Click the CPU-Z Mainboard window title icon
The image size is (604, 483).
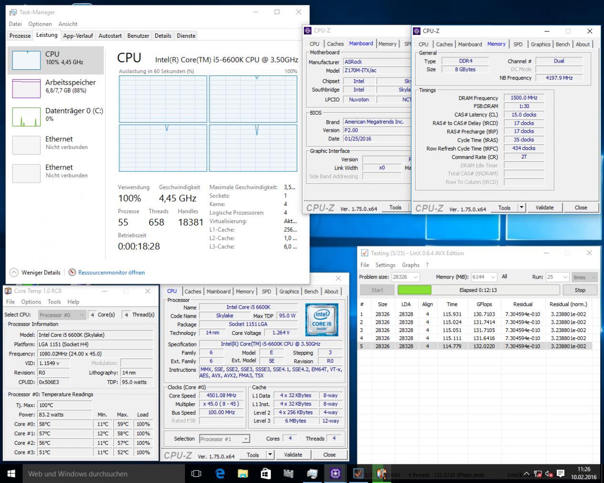[x=308, y=31]
